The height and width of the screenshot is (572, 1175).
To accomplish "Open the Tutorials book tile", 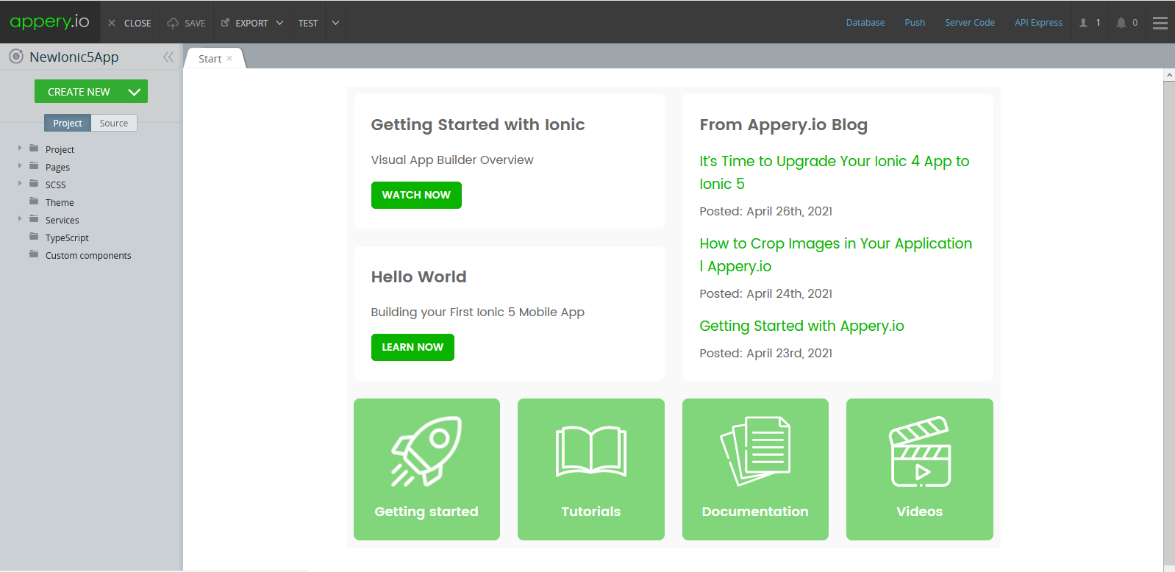I will pyautogui.click(x=591, y=469).
